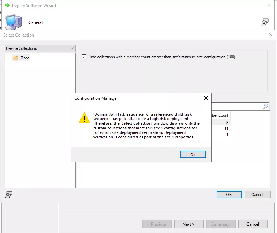
Task: Click the yellow warning triangle icon
Action: (84, 118)
